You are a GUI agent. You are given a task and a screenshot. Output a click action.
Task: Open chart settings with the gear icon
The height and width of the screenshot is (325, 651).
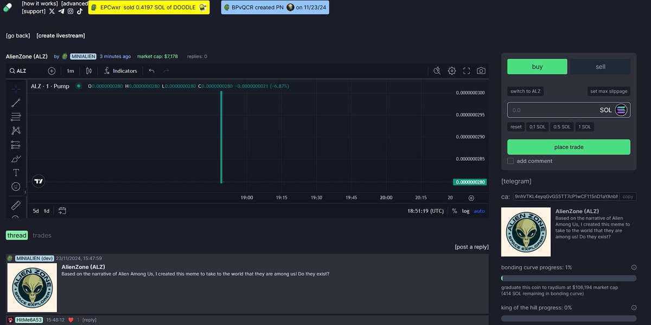pyautogui.click(x=451, y=70)
